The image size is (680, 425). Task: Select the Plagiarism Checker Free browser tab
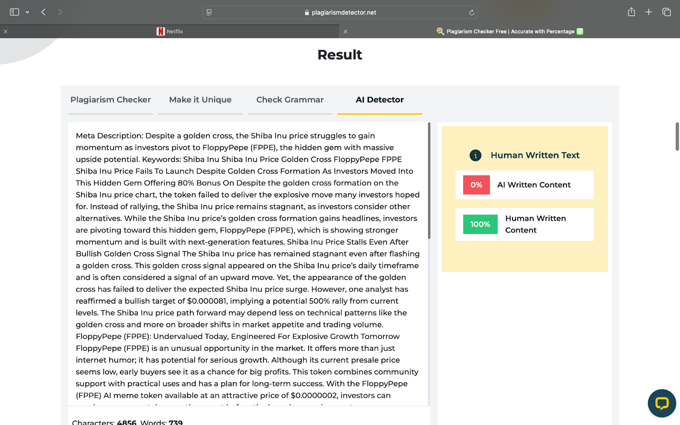pos(510,31)
